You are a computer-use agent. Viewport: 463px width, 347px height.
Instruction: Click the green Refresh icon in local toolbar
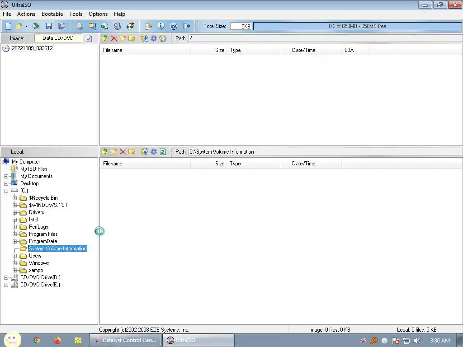(x=163, y=152)
